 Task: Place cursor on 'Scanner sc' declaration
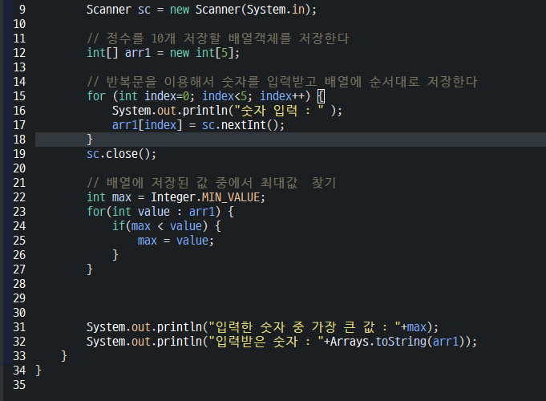(x=119, y=10)
